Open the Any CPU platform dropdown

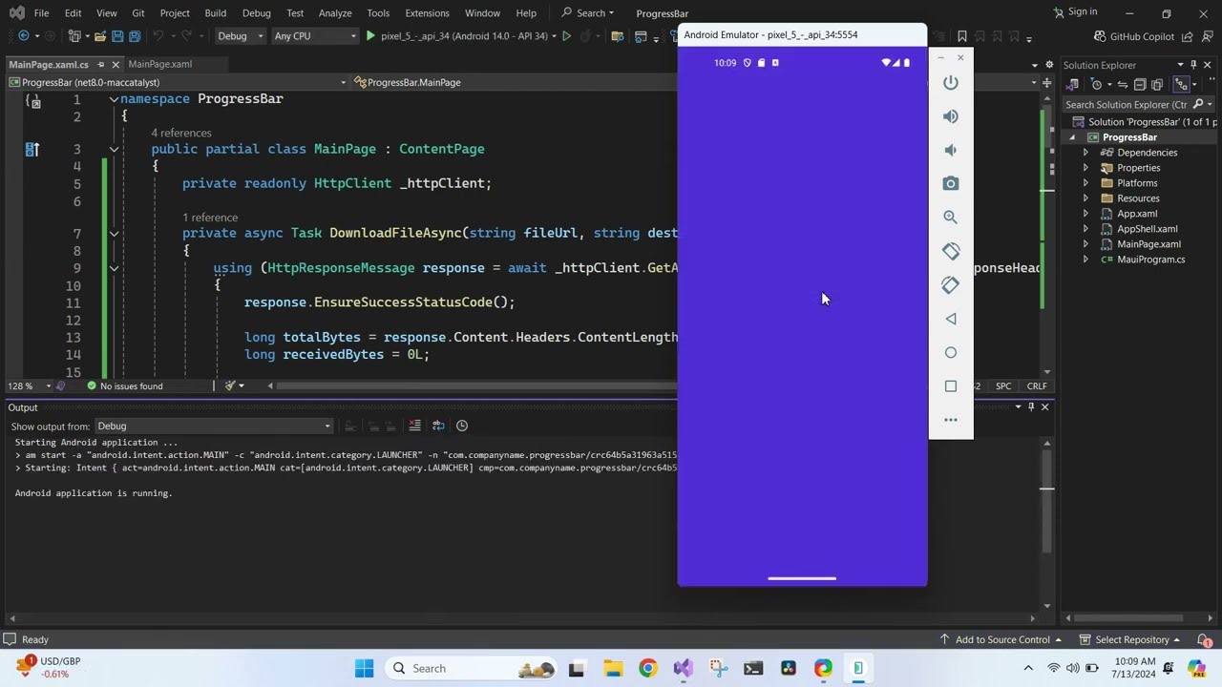(314, 36)
